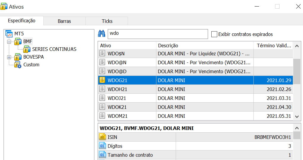Sort by the Término Valid... column header
Image resolution: width=303 pixels, height=160 pixels.
pos(273,46)
